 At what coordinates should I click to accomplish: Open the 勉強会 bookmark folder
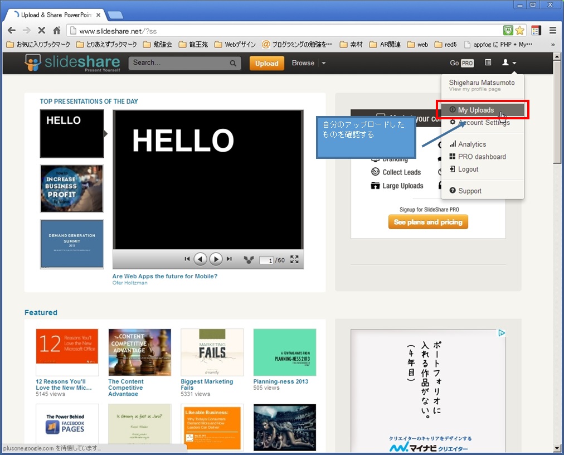[x=158, y=45]
